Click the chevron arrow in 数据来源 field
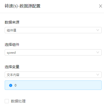104x109 pixels. [x=98, y=30]
